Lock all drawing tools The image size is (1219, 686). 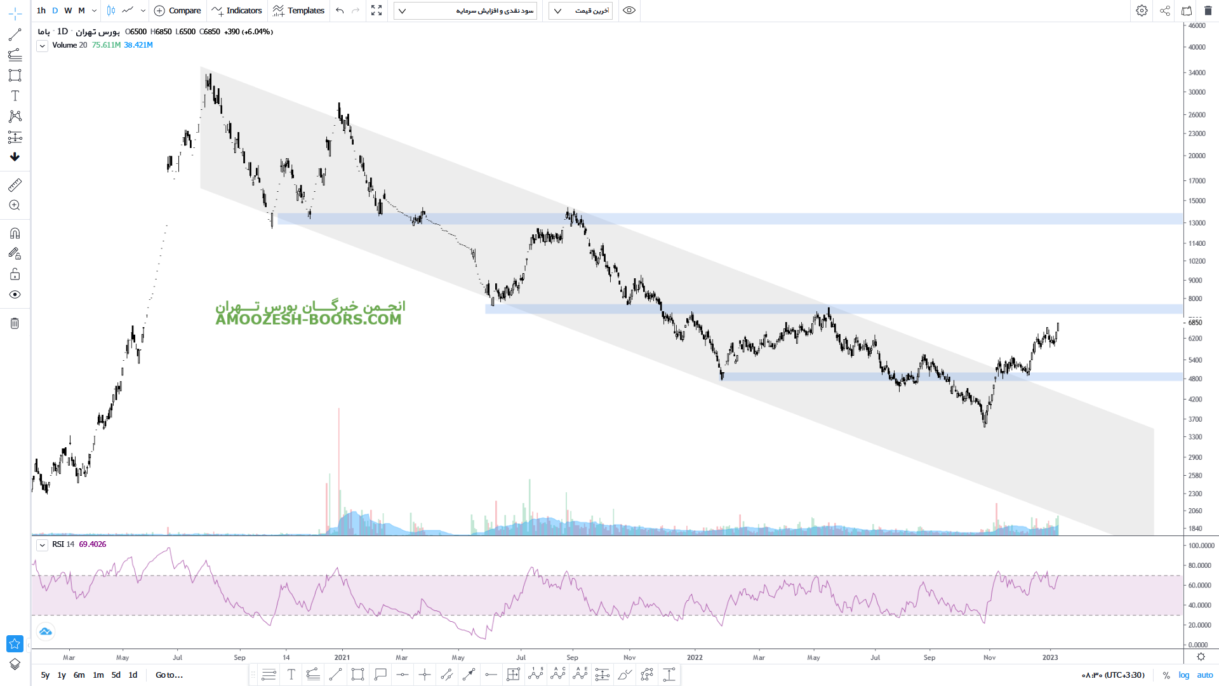click(x=15, y=274)
